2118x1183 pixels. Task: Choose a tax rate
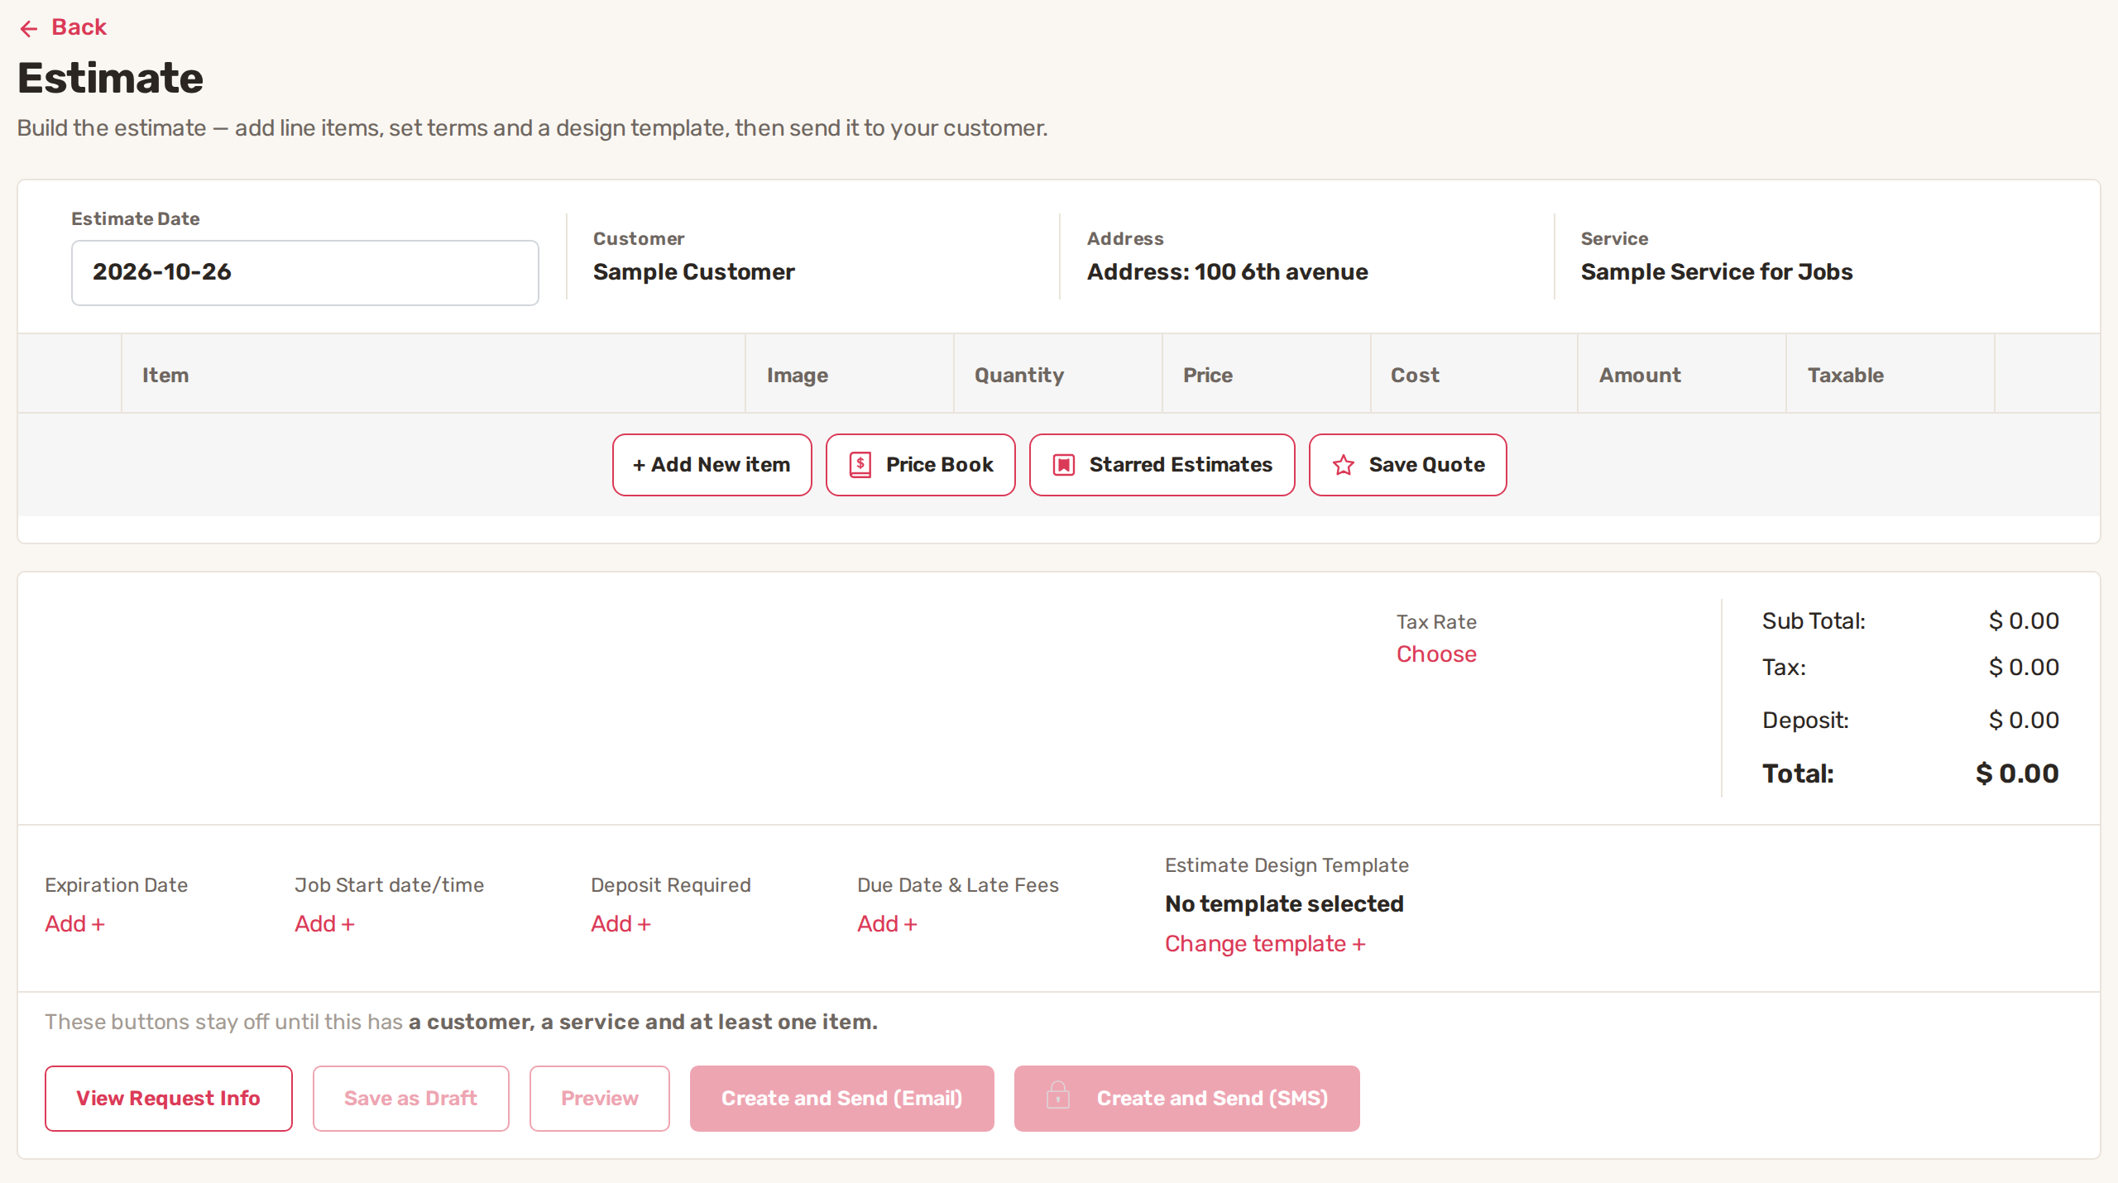(x=1436, y=654)
